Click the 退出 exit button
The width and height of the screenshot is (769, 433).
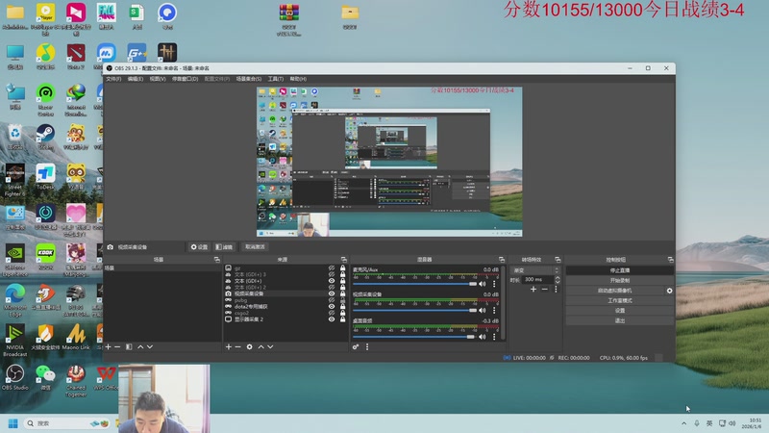pos(619,320)
